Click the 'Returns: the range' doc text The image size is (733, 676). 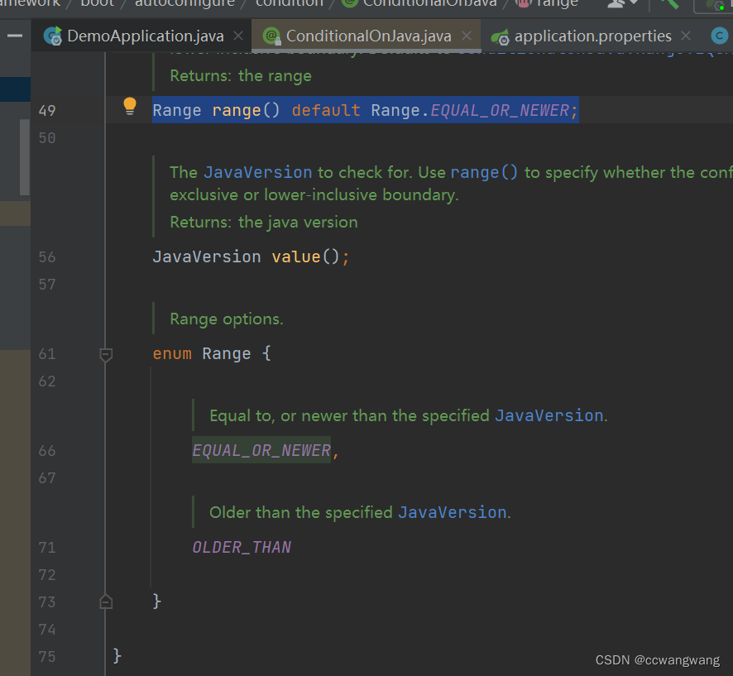(240, 76)
